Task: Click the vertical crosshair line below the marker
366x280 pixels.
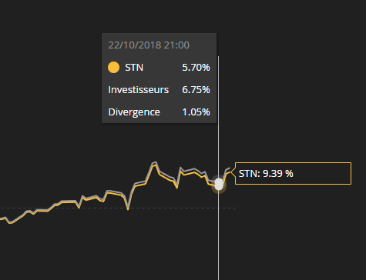Action: click(219, 235)
